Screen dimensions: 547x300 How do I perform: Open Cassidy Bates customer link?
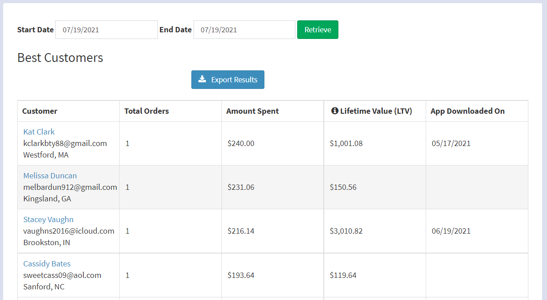[x=47, y=264]
